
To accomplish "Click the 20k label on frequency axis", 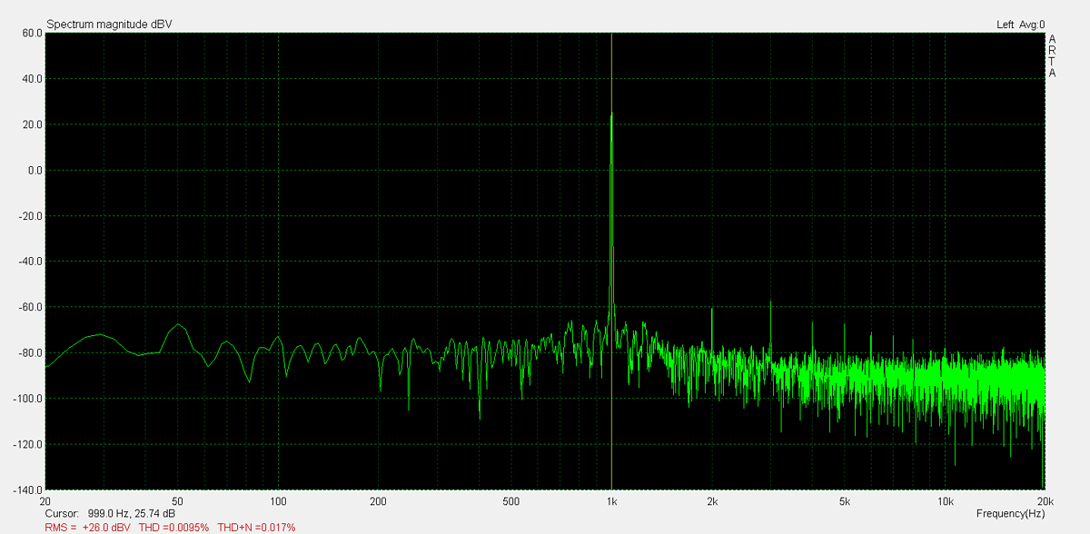I will (x=1045, y=501).
